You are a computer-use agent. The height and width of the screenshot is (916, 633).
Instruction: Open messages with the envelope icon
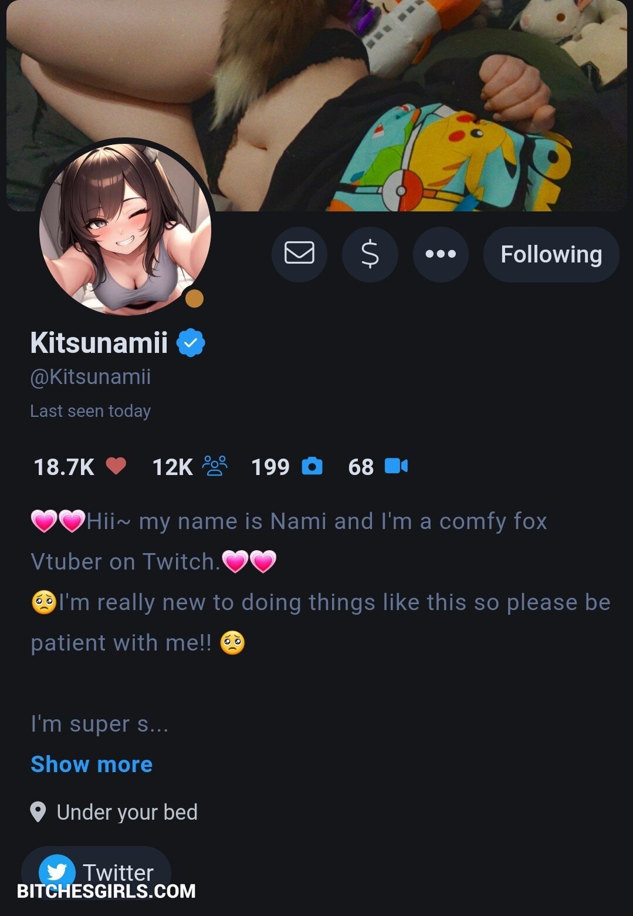[x=299, y=254]
